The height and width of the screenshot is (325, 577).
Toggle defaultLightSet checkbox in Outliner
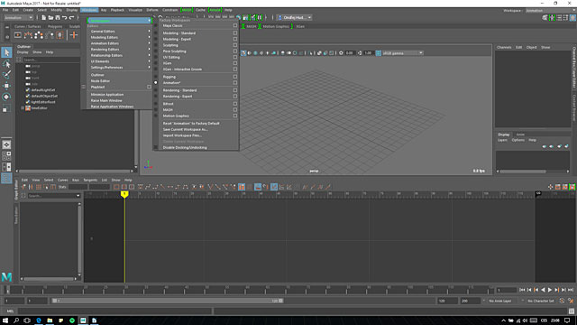[x=28, y=90]
